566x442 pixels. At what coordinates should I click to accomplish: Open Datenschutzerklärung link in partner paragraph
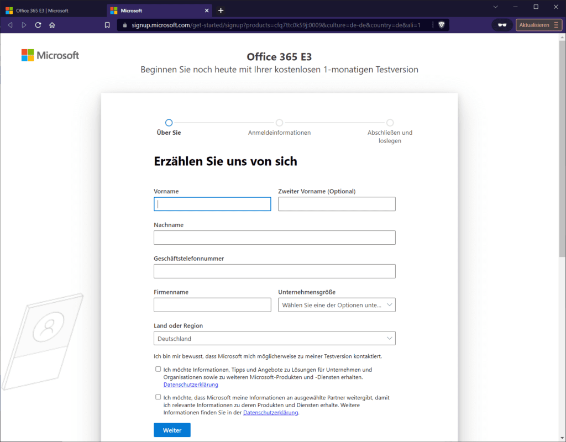coord(271,412)
